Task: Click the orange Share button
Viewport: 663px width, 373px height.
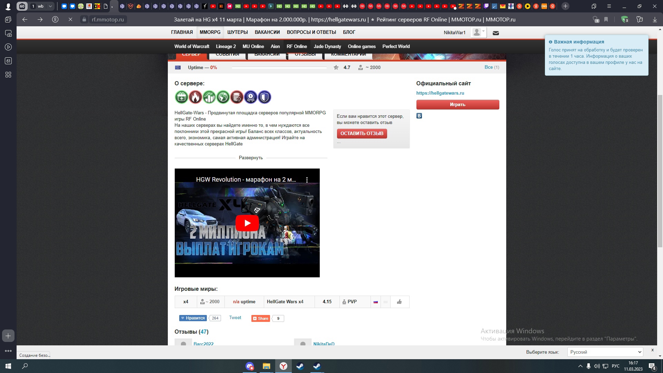Action: tap(261, 319)
